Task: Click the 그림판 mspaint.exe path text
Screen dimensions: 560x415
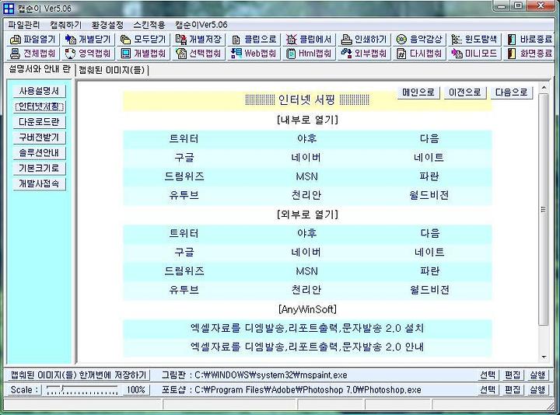Action: (271, 375)
